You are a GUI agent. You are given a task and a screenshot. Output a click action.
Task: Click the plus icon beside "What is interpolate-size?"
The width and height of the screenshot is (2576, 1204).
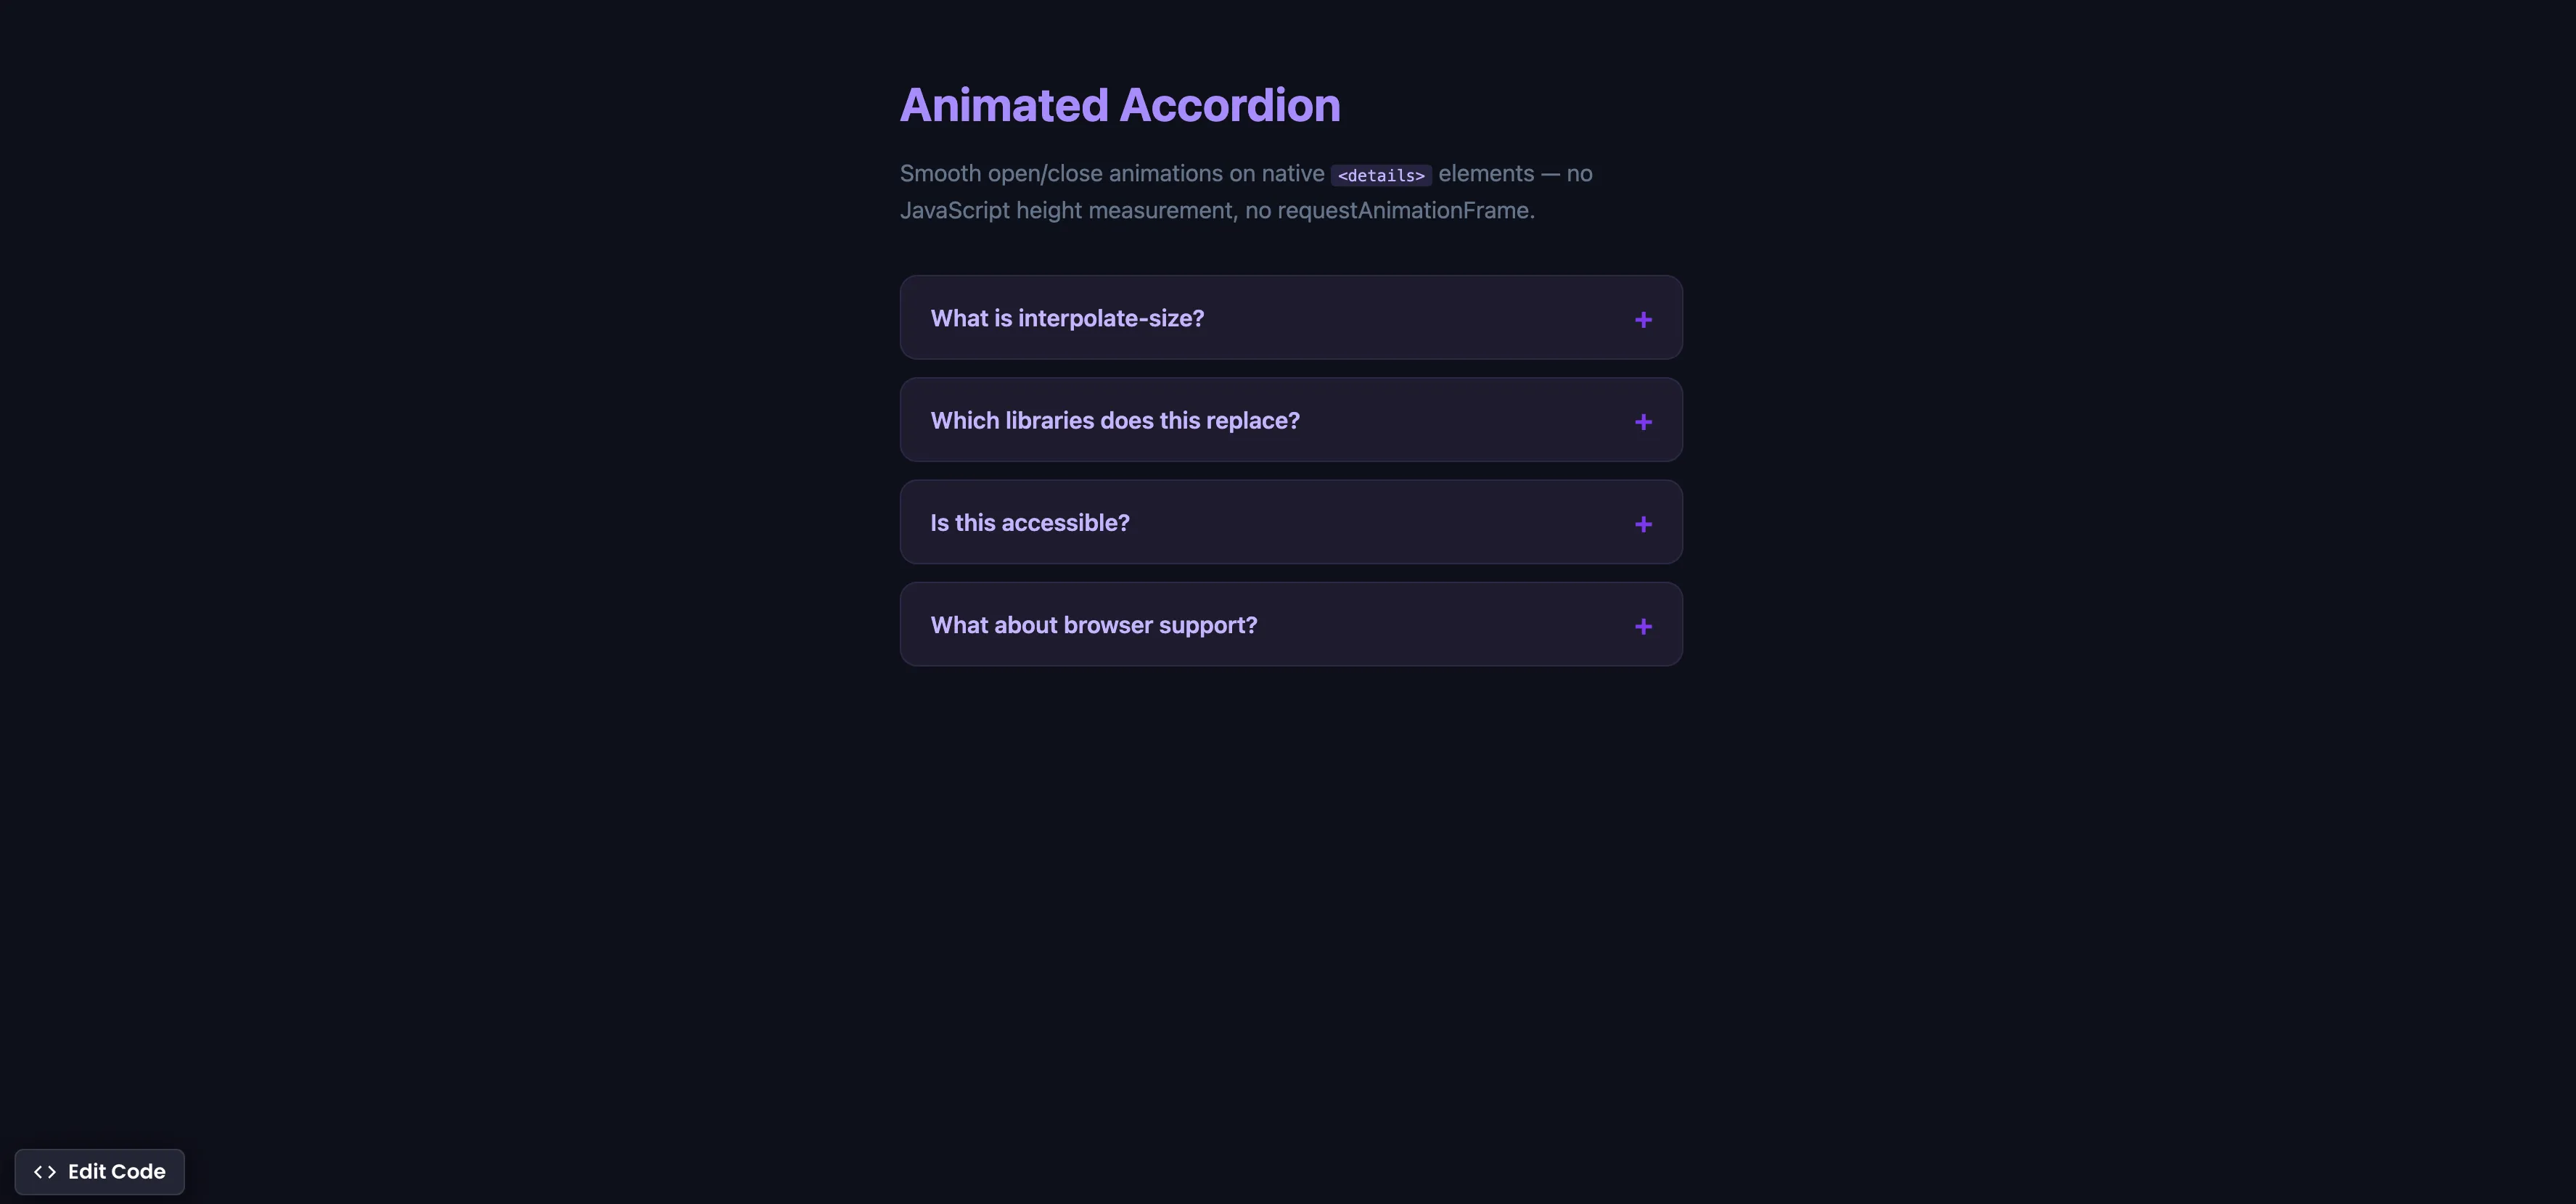pyautogui.click(x=1643, y=320)
